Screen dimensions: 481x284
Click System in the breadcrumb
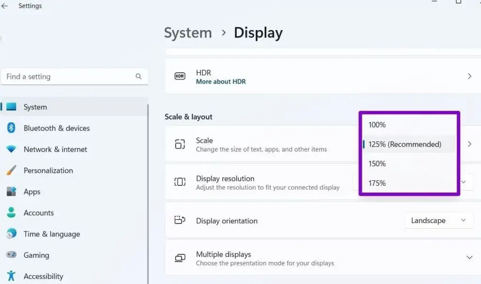[187, 33]
